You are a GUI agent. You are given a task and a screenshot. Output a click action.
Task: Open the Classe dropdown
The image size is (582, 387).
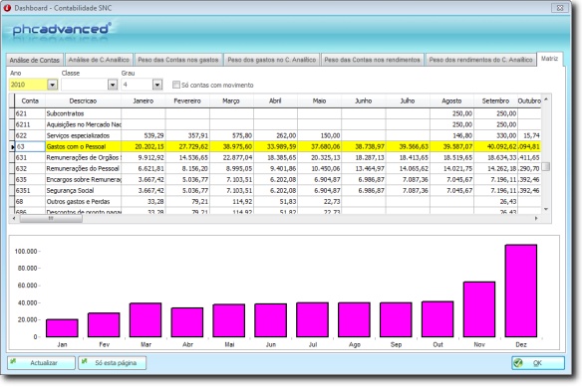113,85
